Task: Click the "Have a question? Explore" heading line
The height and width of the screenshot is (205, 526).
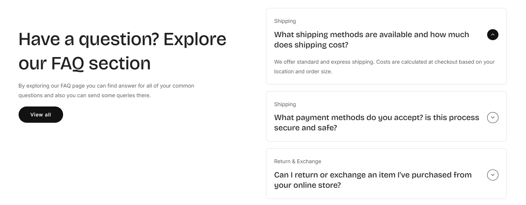Action: (122, 39)
